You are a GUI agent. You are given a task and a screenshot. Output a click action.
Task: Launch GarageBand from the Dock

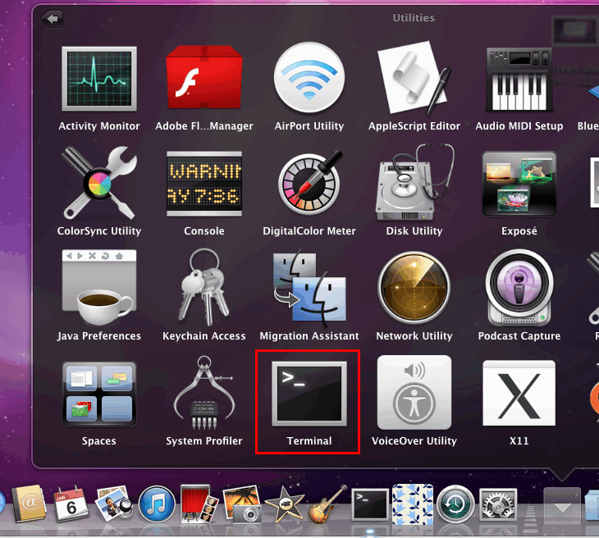point(327,504)
